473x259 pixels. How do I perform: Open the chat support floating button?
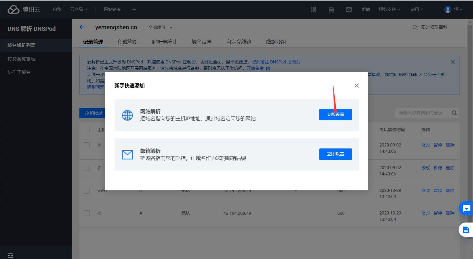(466, 208)
